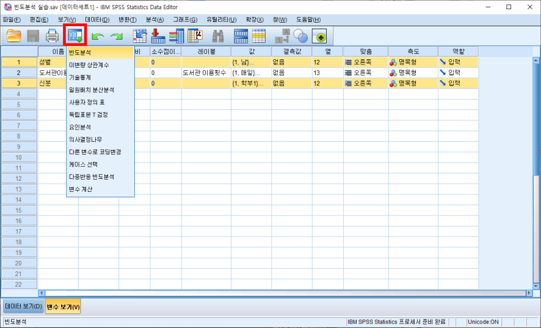This screenshot has width=541, height=328.
Task: Open the 분석(A) menu
Action: click(x=155, y=20)
